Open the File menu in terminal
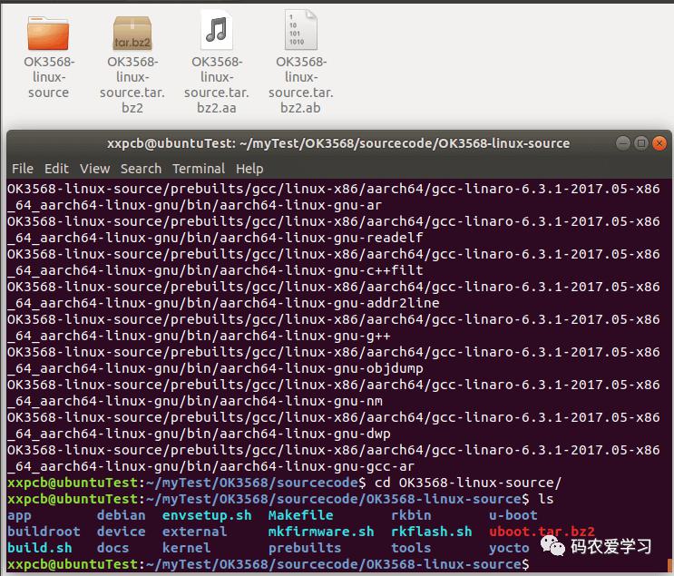The height and width of the screenshot is (576, 674). pyautogui.click(x=23, y=169)
